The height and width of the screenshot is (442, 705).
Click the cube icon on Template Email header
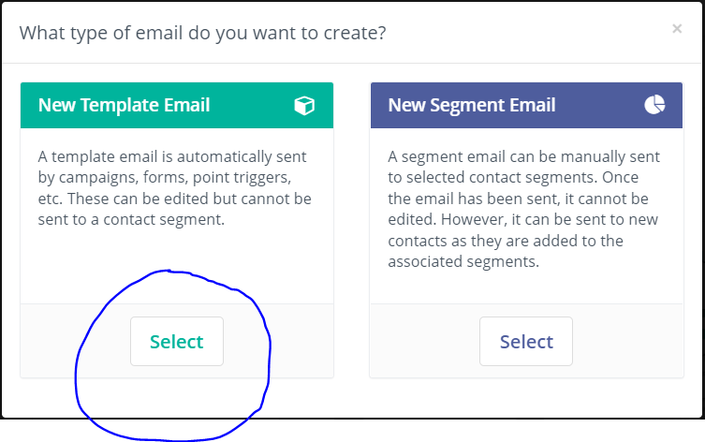point(304,106)
